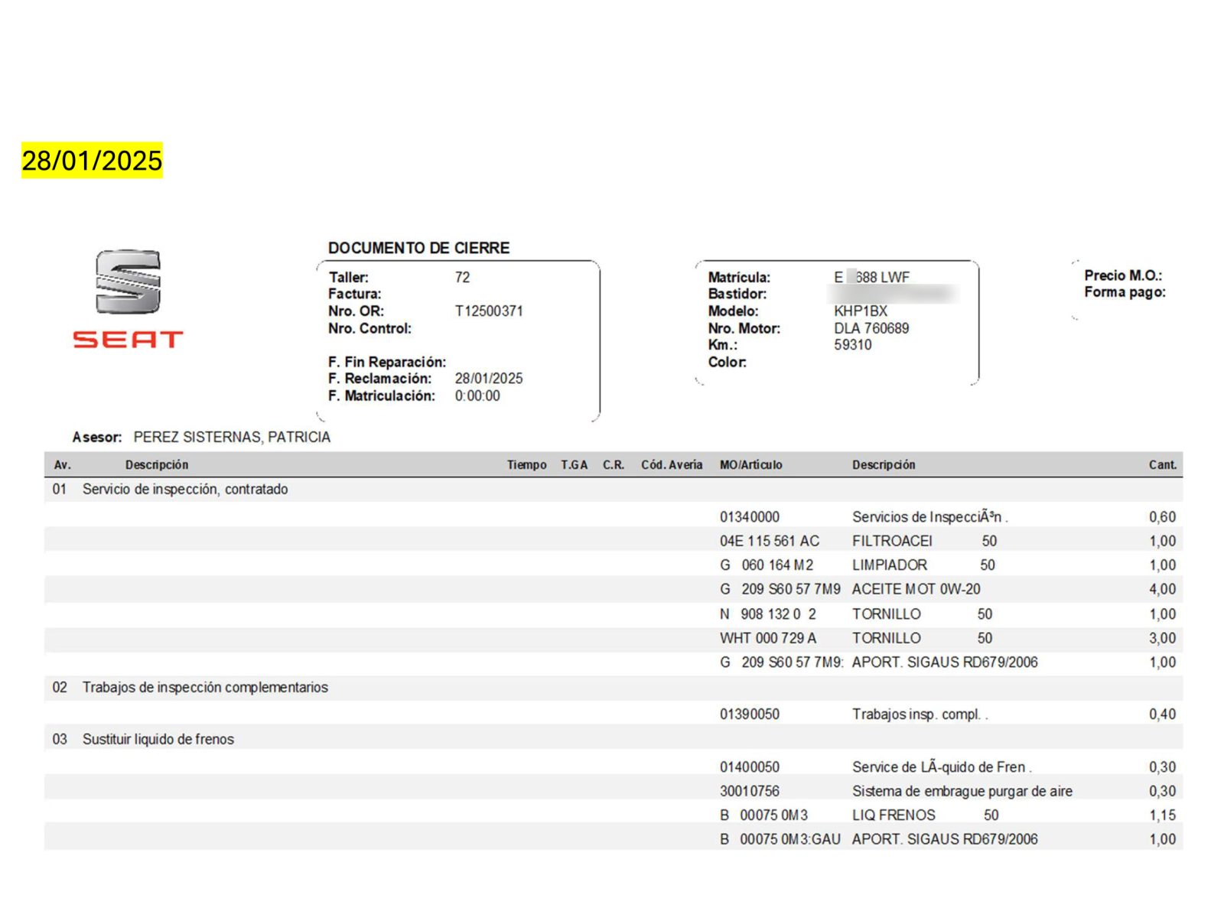Select the DOCUMENTO DE CIERRE heading
The width and height of the screenshot is (1224, 918).
418,248
